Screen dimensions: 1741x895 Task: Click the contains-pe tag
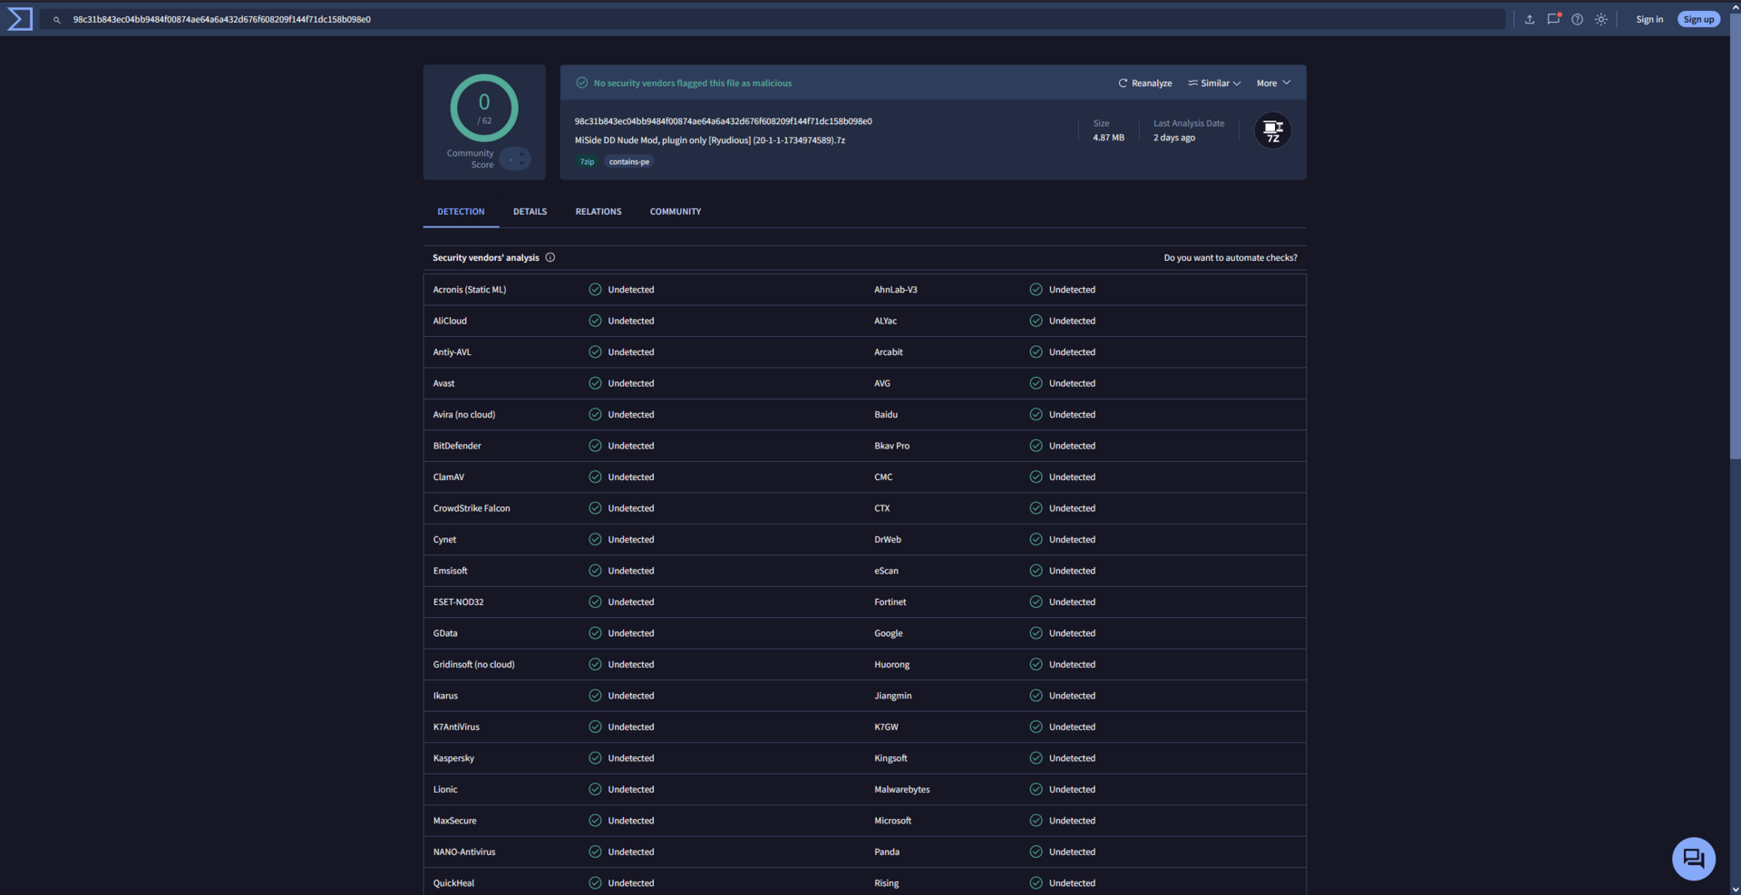[629, 162]
